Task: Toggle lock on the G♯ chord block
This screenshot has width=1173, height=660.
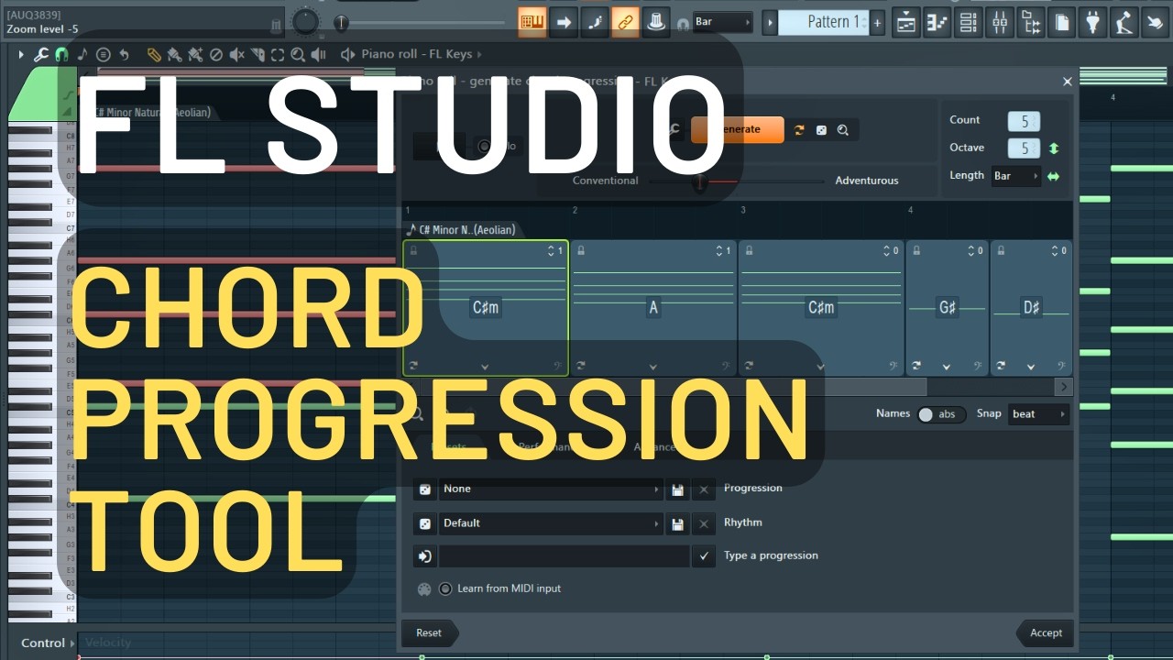Action: pos(916,250)
